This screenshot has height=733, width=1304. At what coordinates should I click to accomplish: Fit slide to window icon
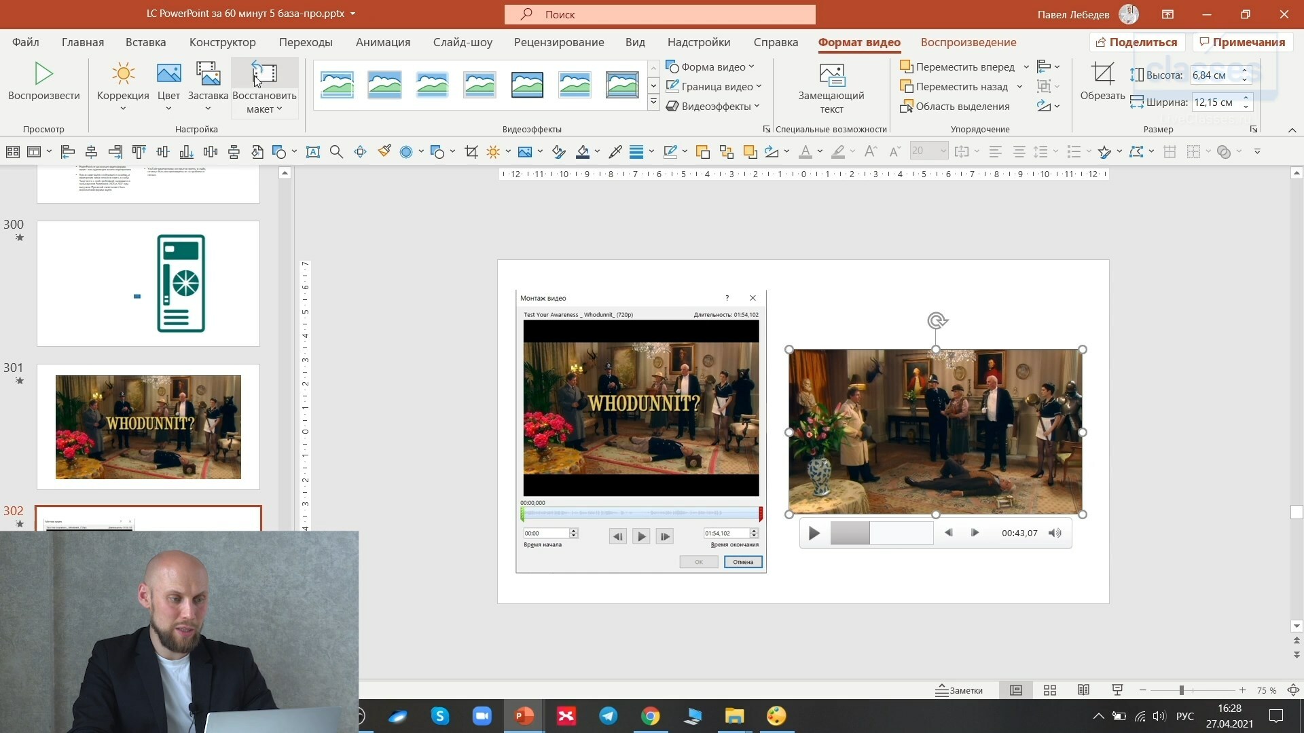pyautogui.click(x=1293, y=690)
